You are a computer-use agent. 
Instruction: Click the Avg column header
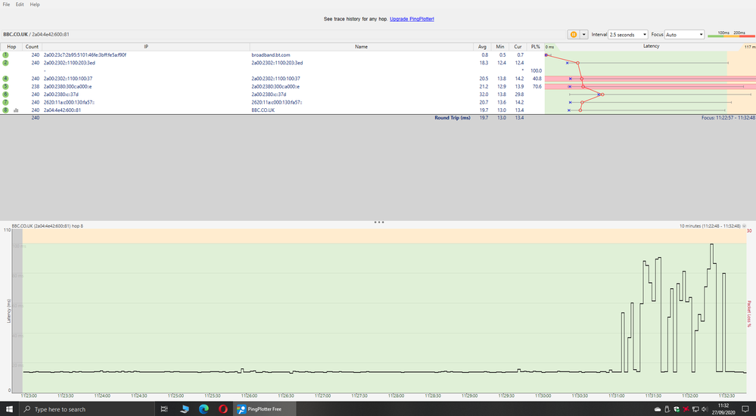pos(484,46)
